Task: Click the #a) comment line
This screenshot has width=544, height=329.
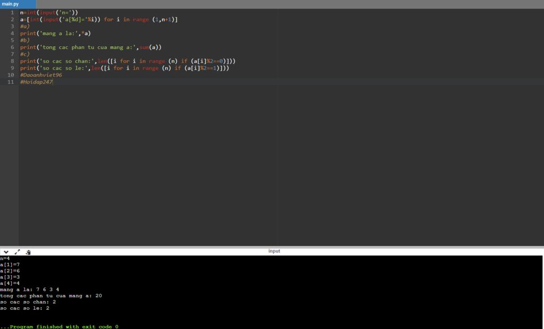Action: pyautogui.click(x=24, y=27)
